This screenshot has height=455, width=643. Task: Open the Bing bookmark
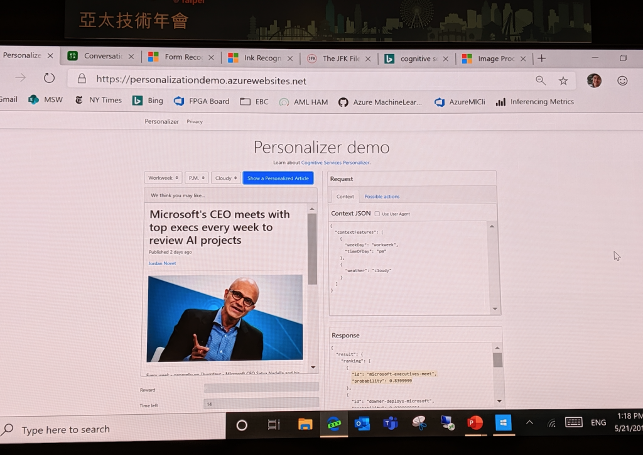pos(148,101)
